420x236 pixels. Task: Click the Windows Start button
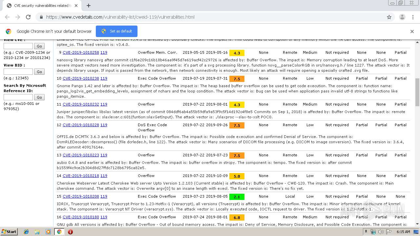(x=9, y=232)
